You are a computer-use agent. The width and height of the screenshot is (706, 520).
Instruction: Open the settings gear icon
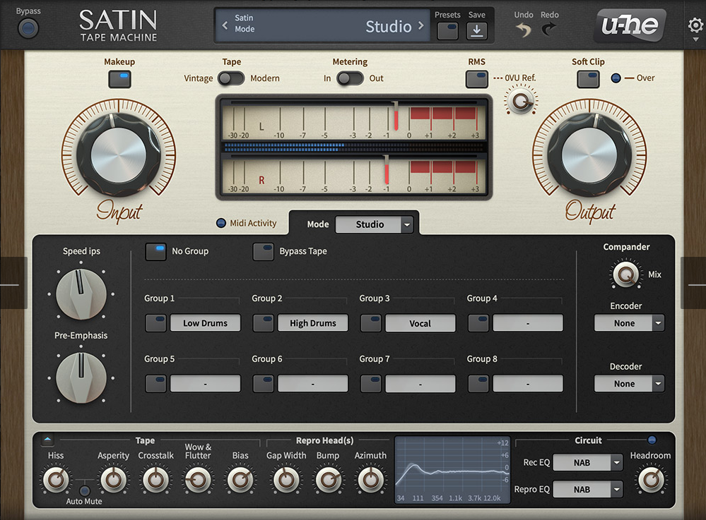pyautogui.click(x=695, y=25)
